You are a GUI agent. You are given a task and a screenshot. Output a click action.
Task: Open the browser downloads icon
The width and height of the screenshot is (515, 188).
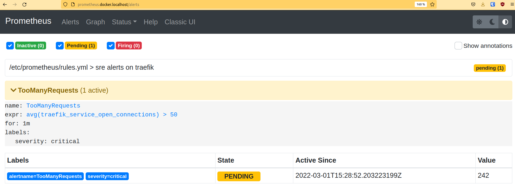483,4
